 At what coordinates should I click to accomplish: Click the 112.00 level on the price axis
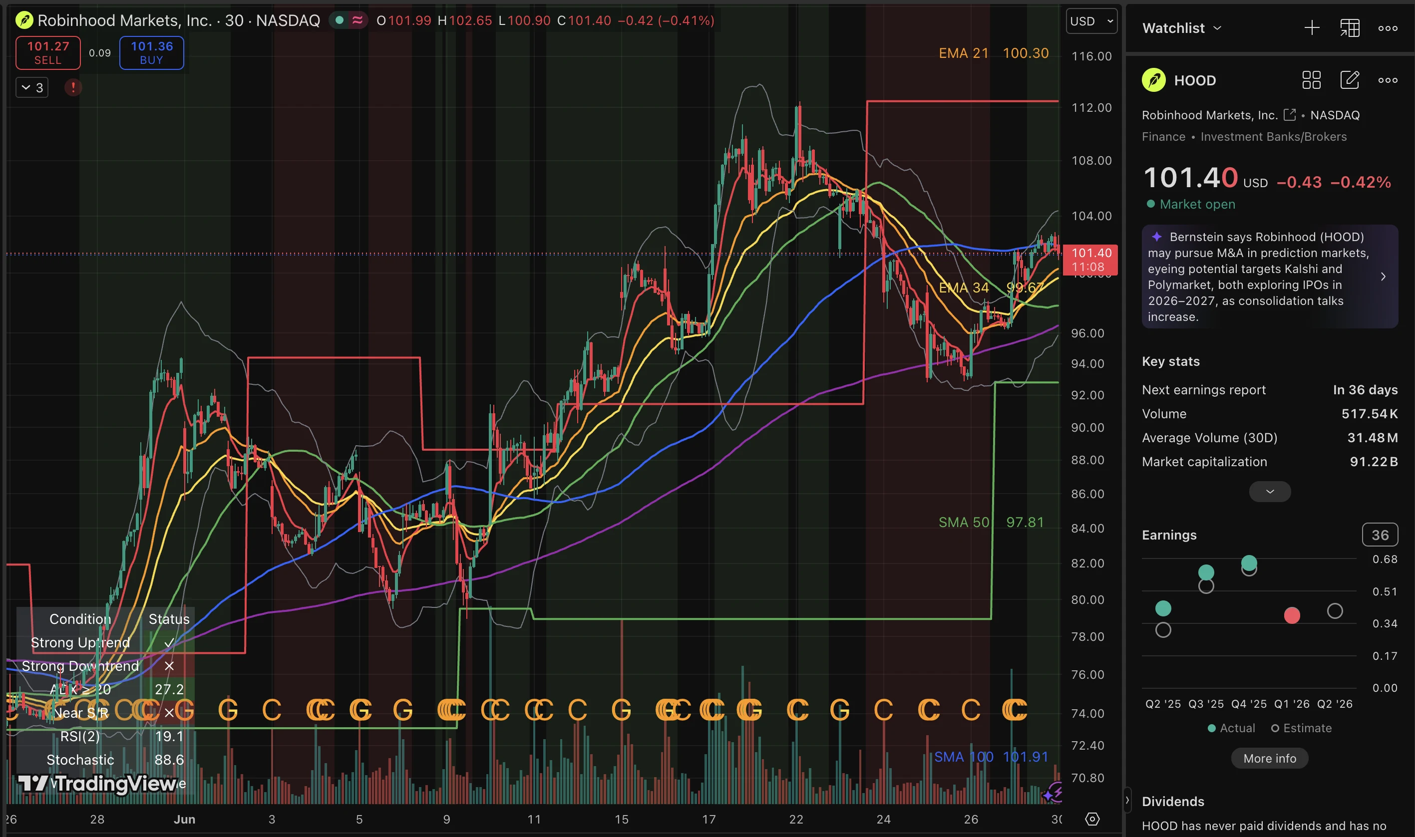coord(1092,108)
